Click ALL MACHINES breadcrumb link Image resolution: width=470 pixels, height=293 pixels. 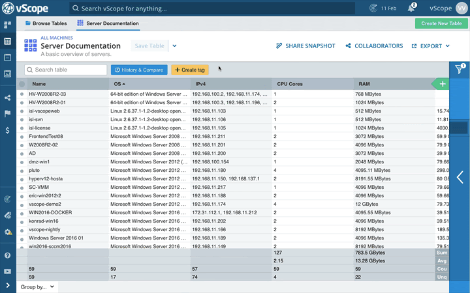(57, 38)
